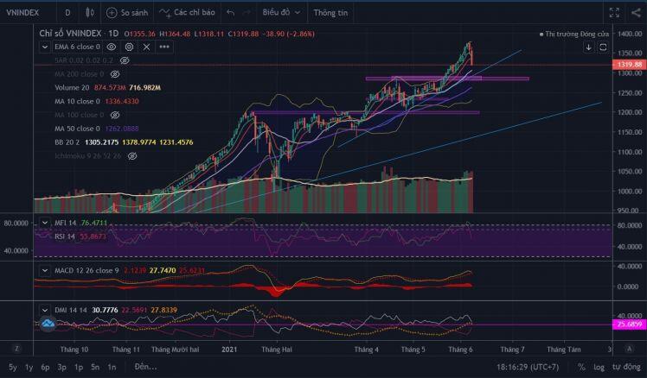
Task: Undo the last chart action
Action: coord(231,13)
